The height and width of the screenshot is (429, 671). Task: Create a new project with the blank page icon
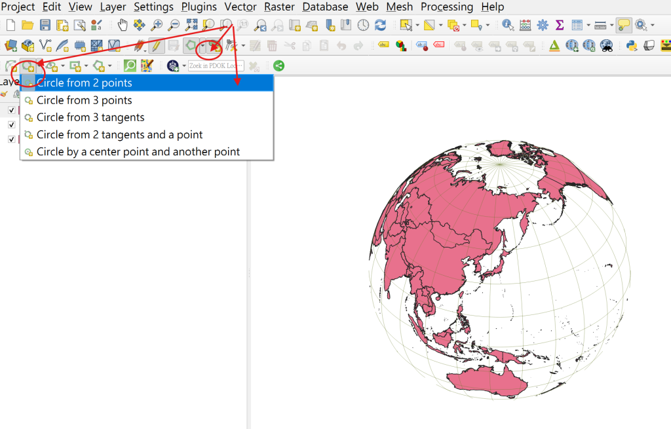(x=10, y=26)
